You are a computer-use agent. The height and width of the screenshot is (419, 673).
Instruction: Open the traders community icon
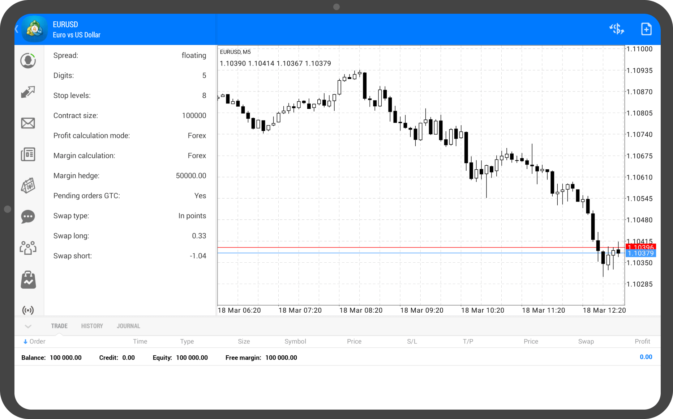pyautogui.click(x=28, y=248)
